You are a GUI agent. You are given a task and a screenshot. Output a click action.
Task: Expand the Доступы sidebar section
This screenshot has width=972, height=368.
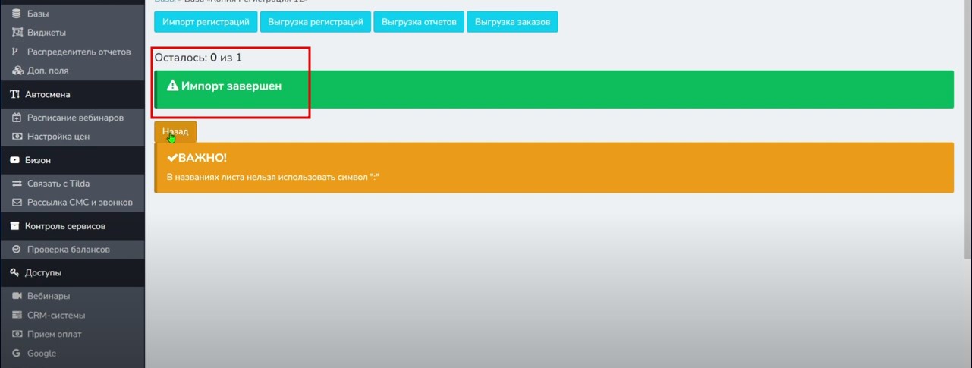click(42, 272)
